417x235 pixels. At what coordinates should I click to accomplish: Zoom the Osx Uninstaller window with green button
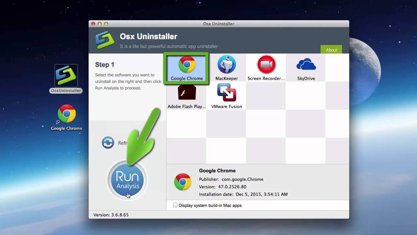106,24
